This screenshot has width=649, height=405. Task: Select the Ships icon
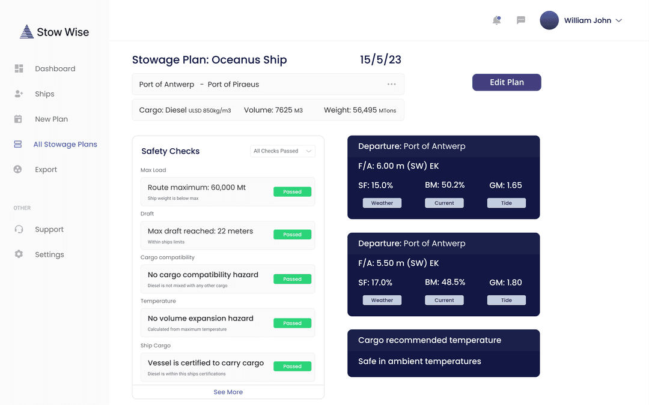(x=19, y=94)
